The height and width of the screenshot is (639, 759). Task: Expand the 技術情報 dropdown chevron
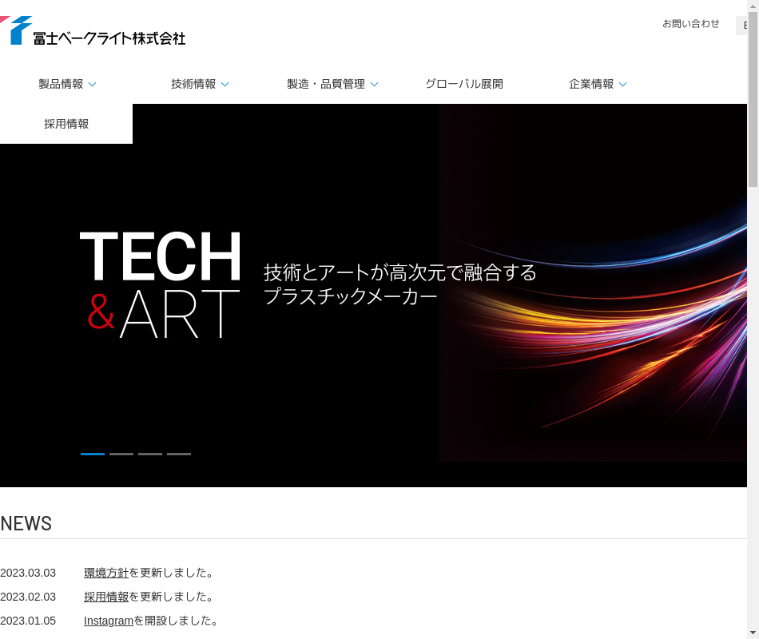coord(225,85)
